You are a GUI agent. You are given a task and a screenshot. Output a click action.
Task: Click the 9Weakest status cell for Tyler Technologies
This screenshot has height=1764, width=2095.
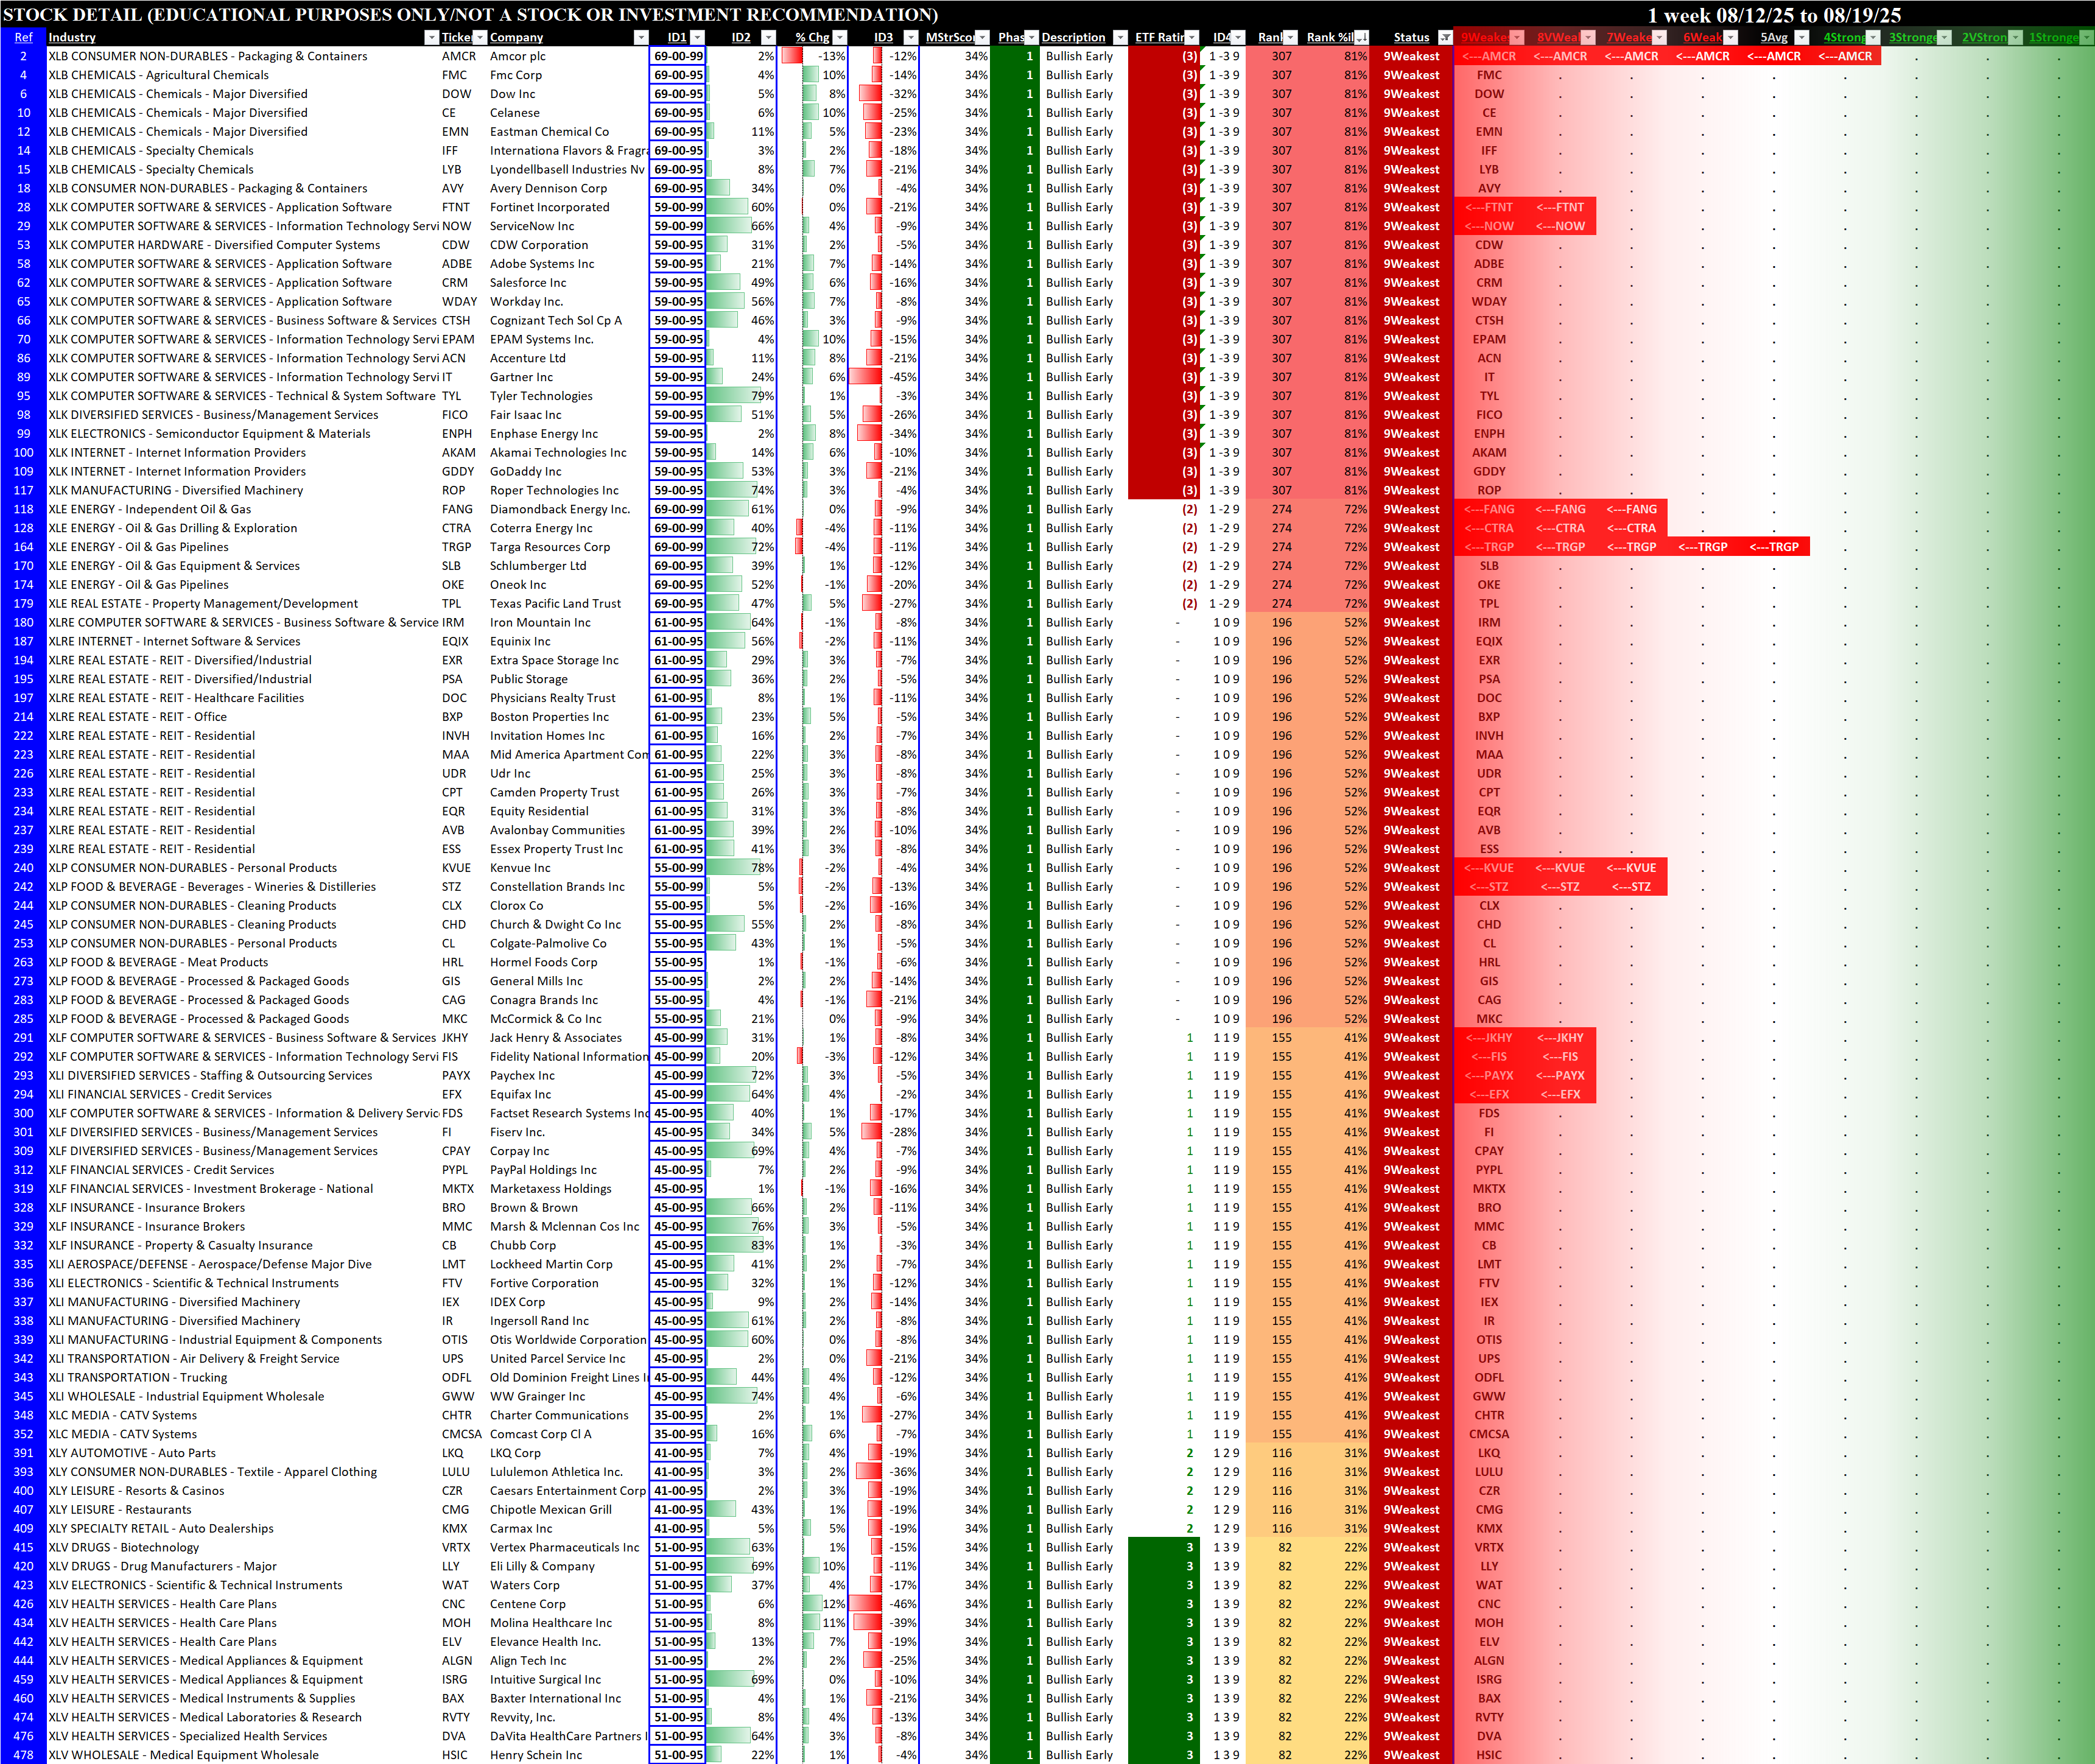(1410, 396)
